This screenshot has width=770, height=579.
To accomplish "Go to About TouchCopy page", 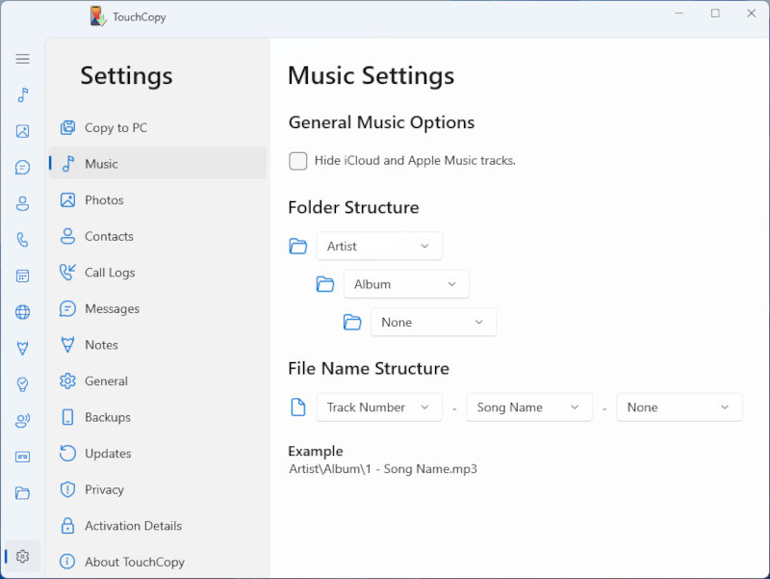I will [x=158, y=562].
